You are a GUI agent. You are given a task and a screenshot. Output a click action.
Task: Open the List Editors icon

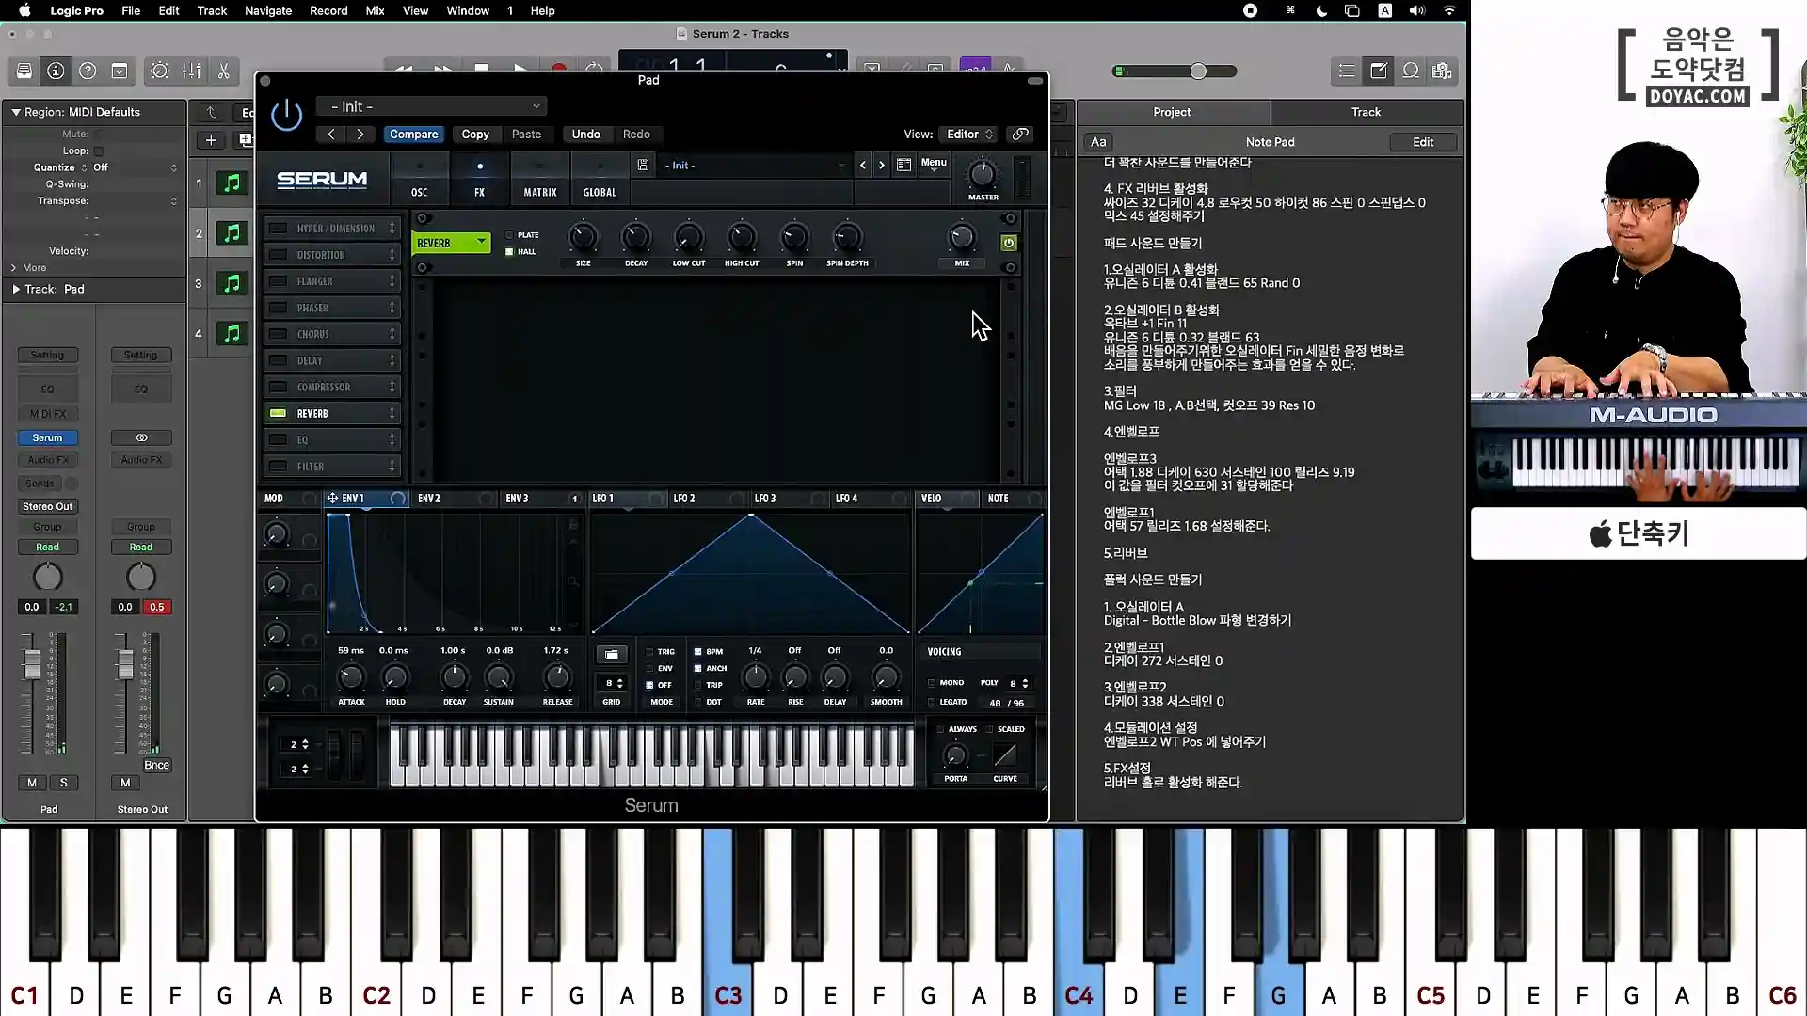pos(1347,71)
